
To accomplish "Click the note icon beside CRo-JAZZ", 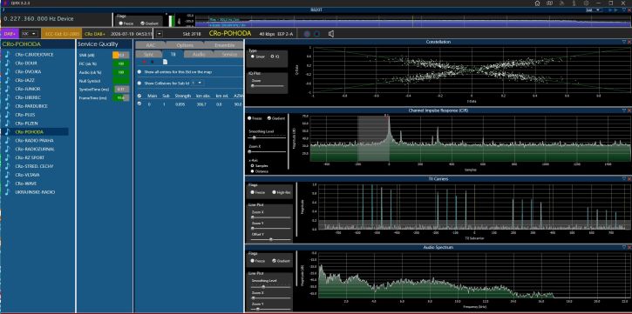I will click(7, 80).
